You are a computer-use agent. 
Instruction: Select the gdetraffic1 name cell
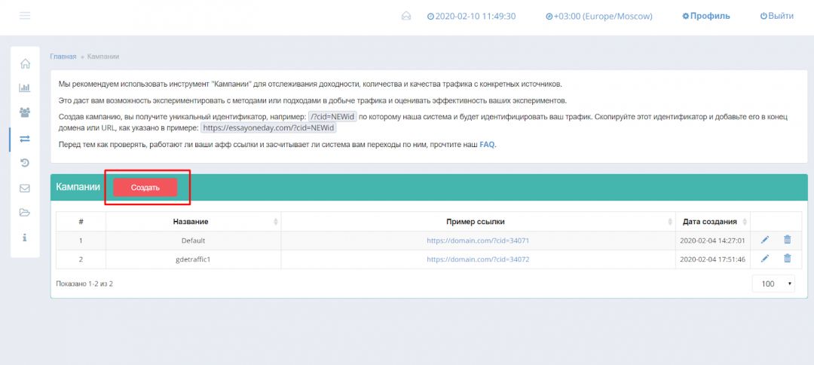pos(193,259)
